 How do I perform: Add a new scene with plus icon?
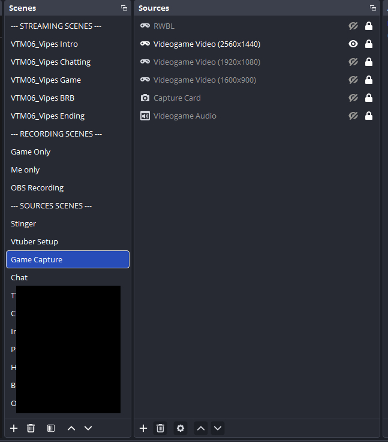[x=14, y=428]
